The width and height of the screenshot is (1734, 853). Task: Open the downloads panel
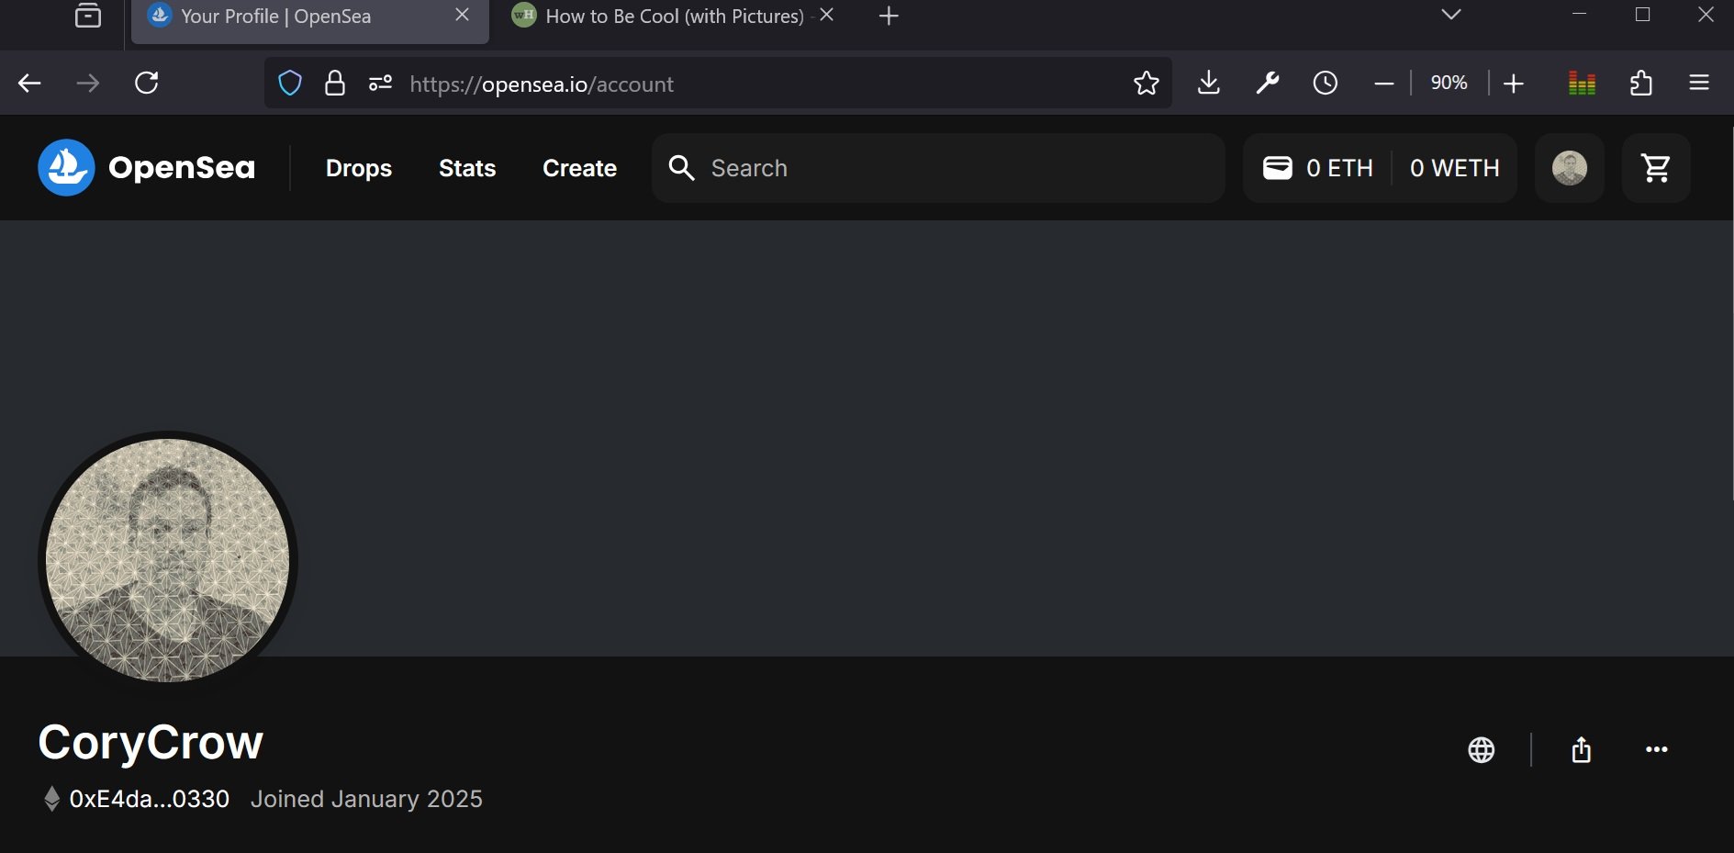coord(1209,84)
